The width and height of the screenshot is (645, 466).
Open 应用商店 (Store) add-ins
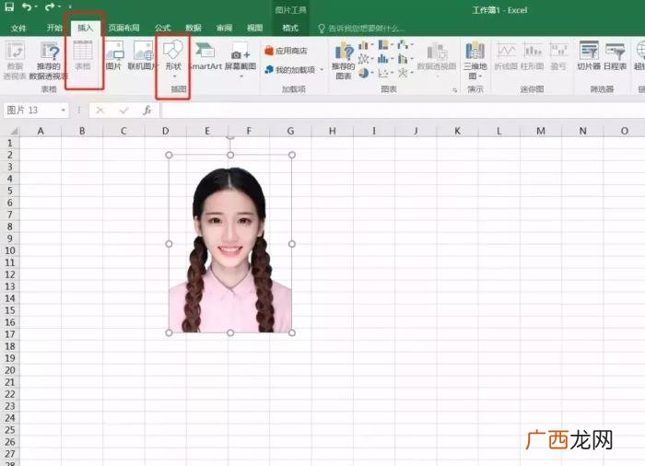click(287, 51)
